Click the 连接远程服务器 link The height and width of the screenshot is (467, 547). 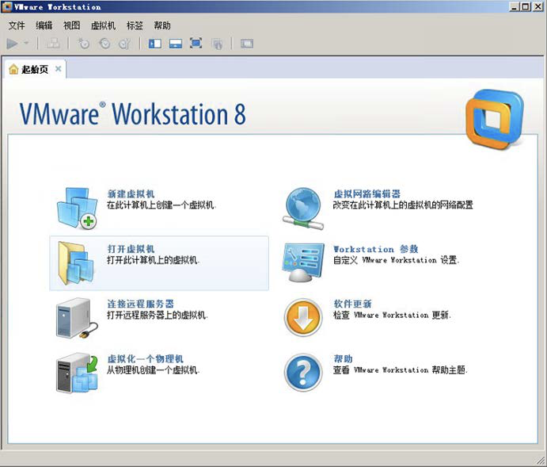pos(140,304)
